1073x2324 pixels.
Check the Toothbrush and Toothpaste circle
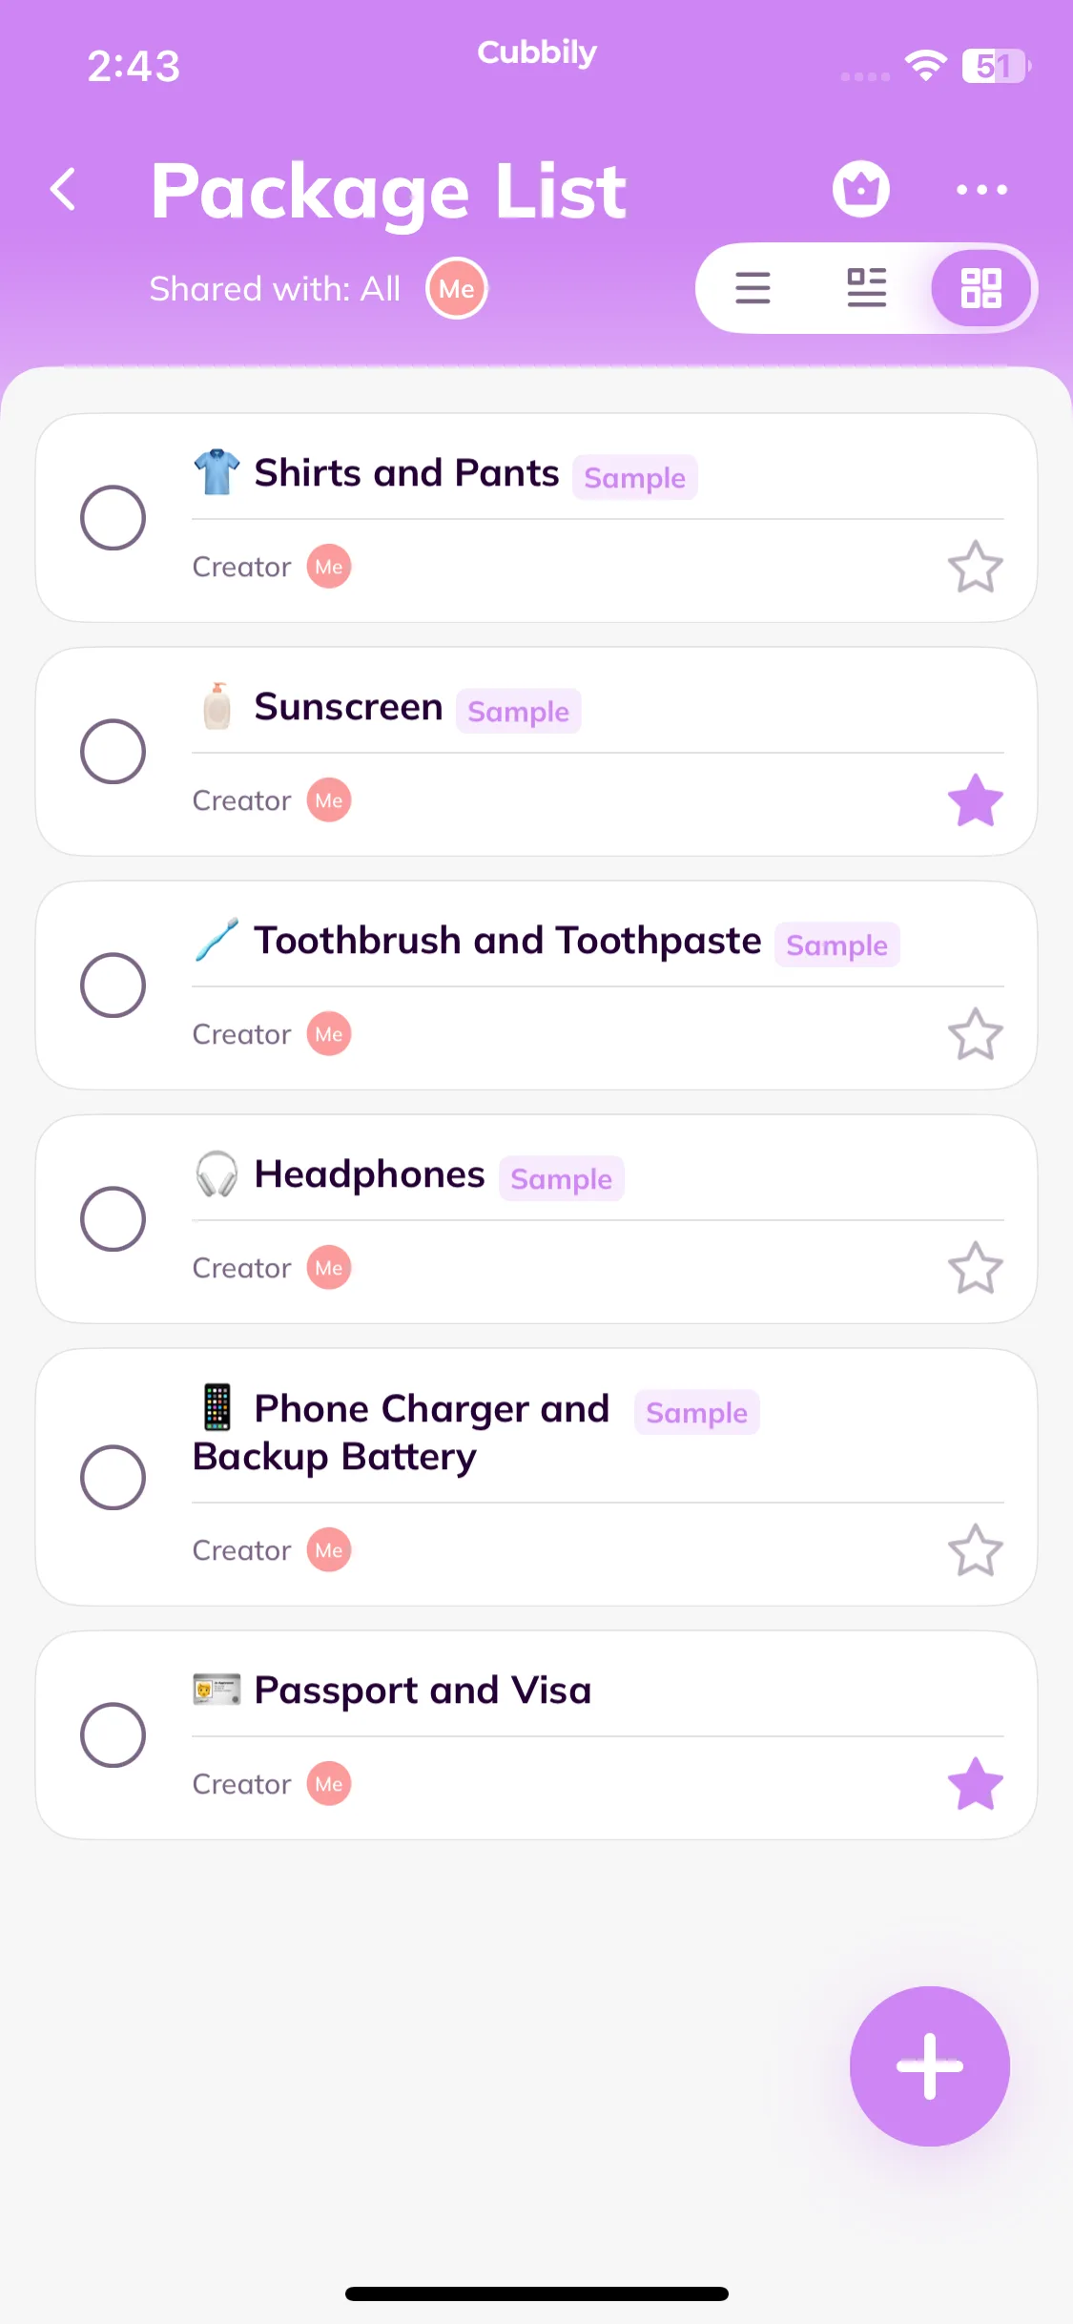113,986
